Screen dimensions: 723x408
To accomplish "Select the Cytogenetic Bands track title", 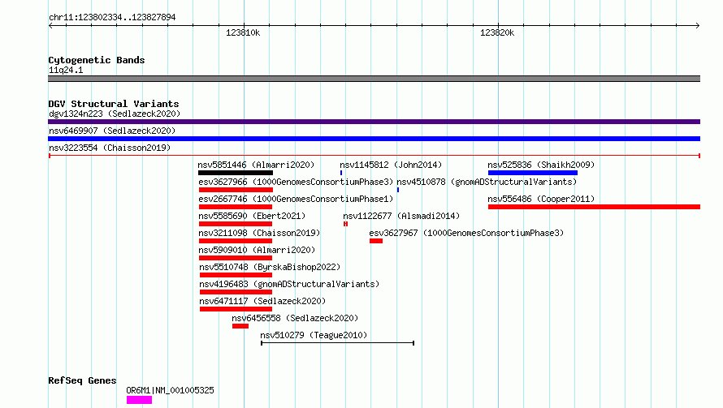I will point(97,60).
